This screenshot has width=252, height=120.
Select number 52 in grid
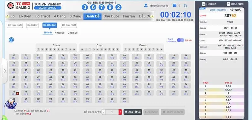point(100,78)
